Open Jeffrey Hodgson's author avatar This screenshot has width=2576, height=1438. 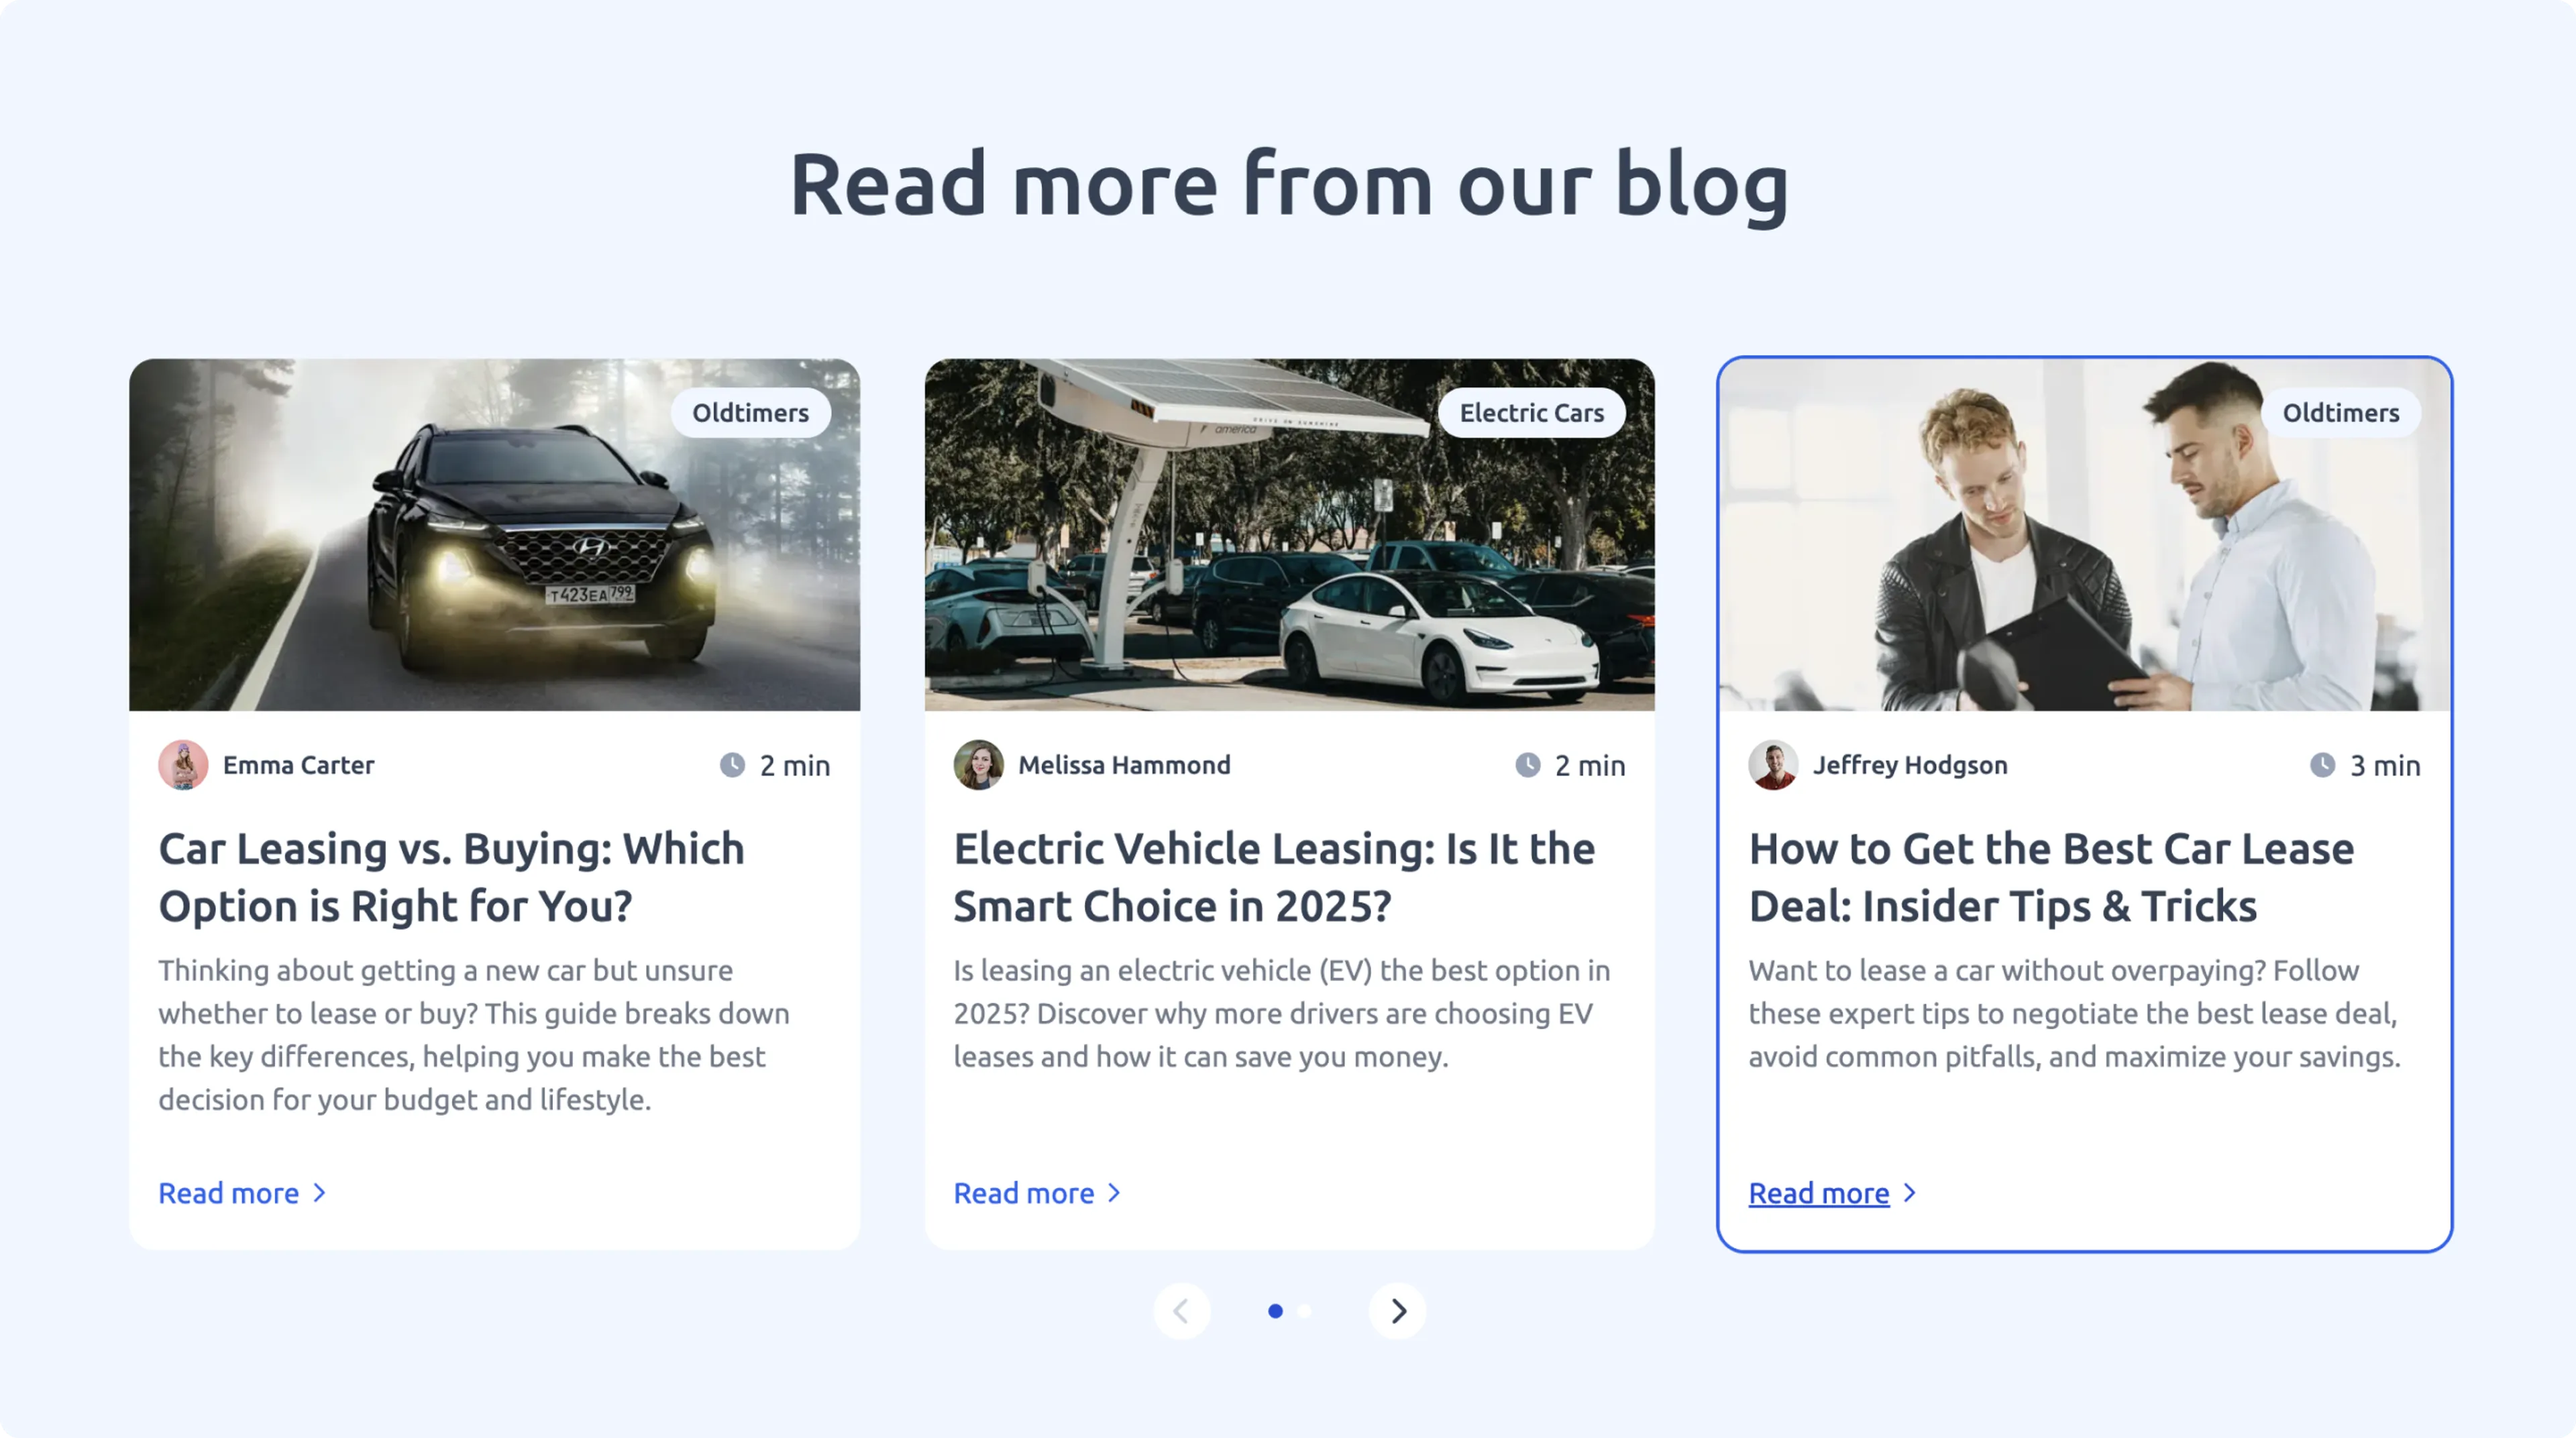1772,766
